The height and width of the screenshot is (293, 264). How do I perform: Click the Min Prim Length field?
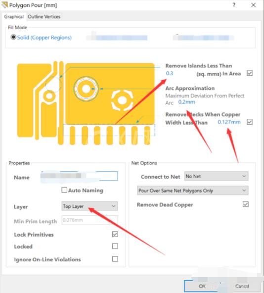[x=89, y=220]
